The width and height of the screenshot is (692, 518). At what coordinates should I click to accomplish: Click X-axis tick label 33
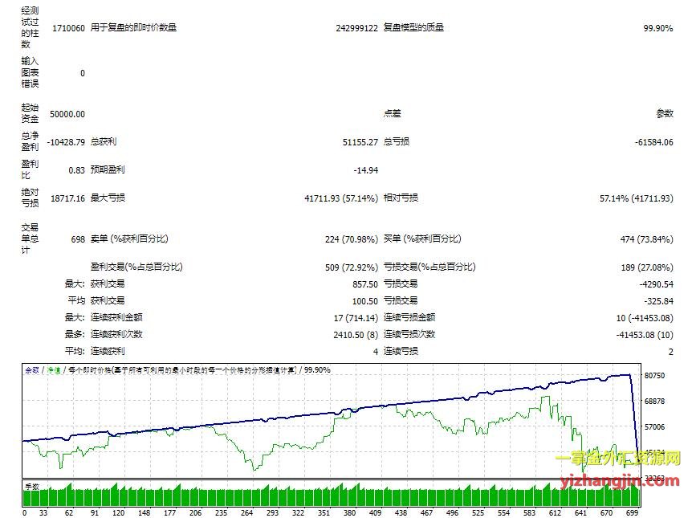pyautogui.click(x=43, y=512)
